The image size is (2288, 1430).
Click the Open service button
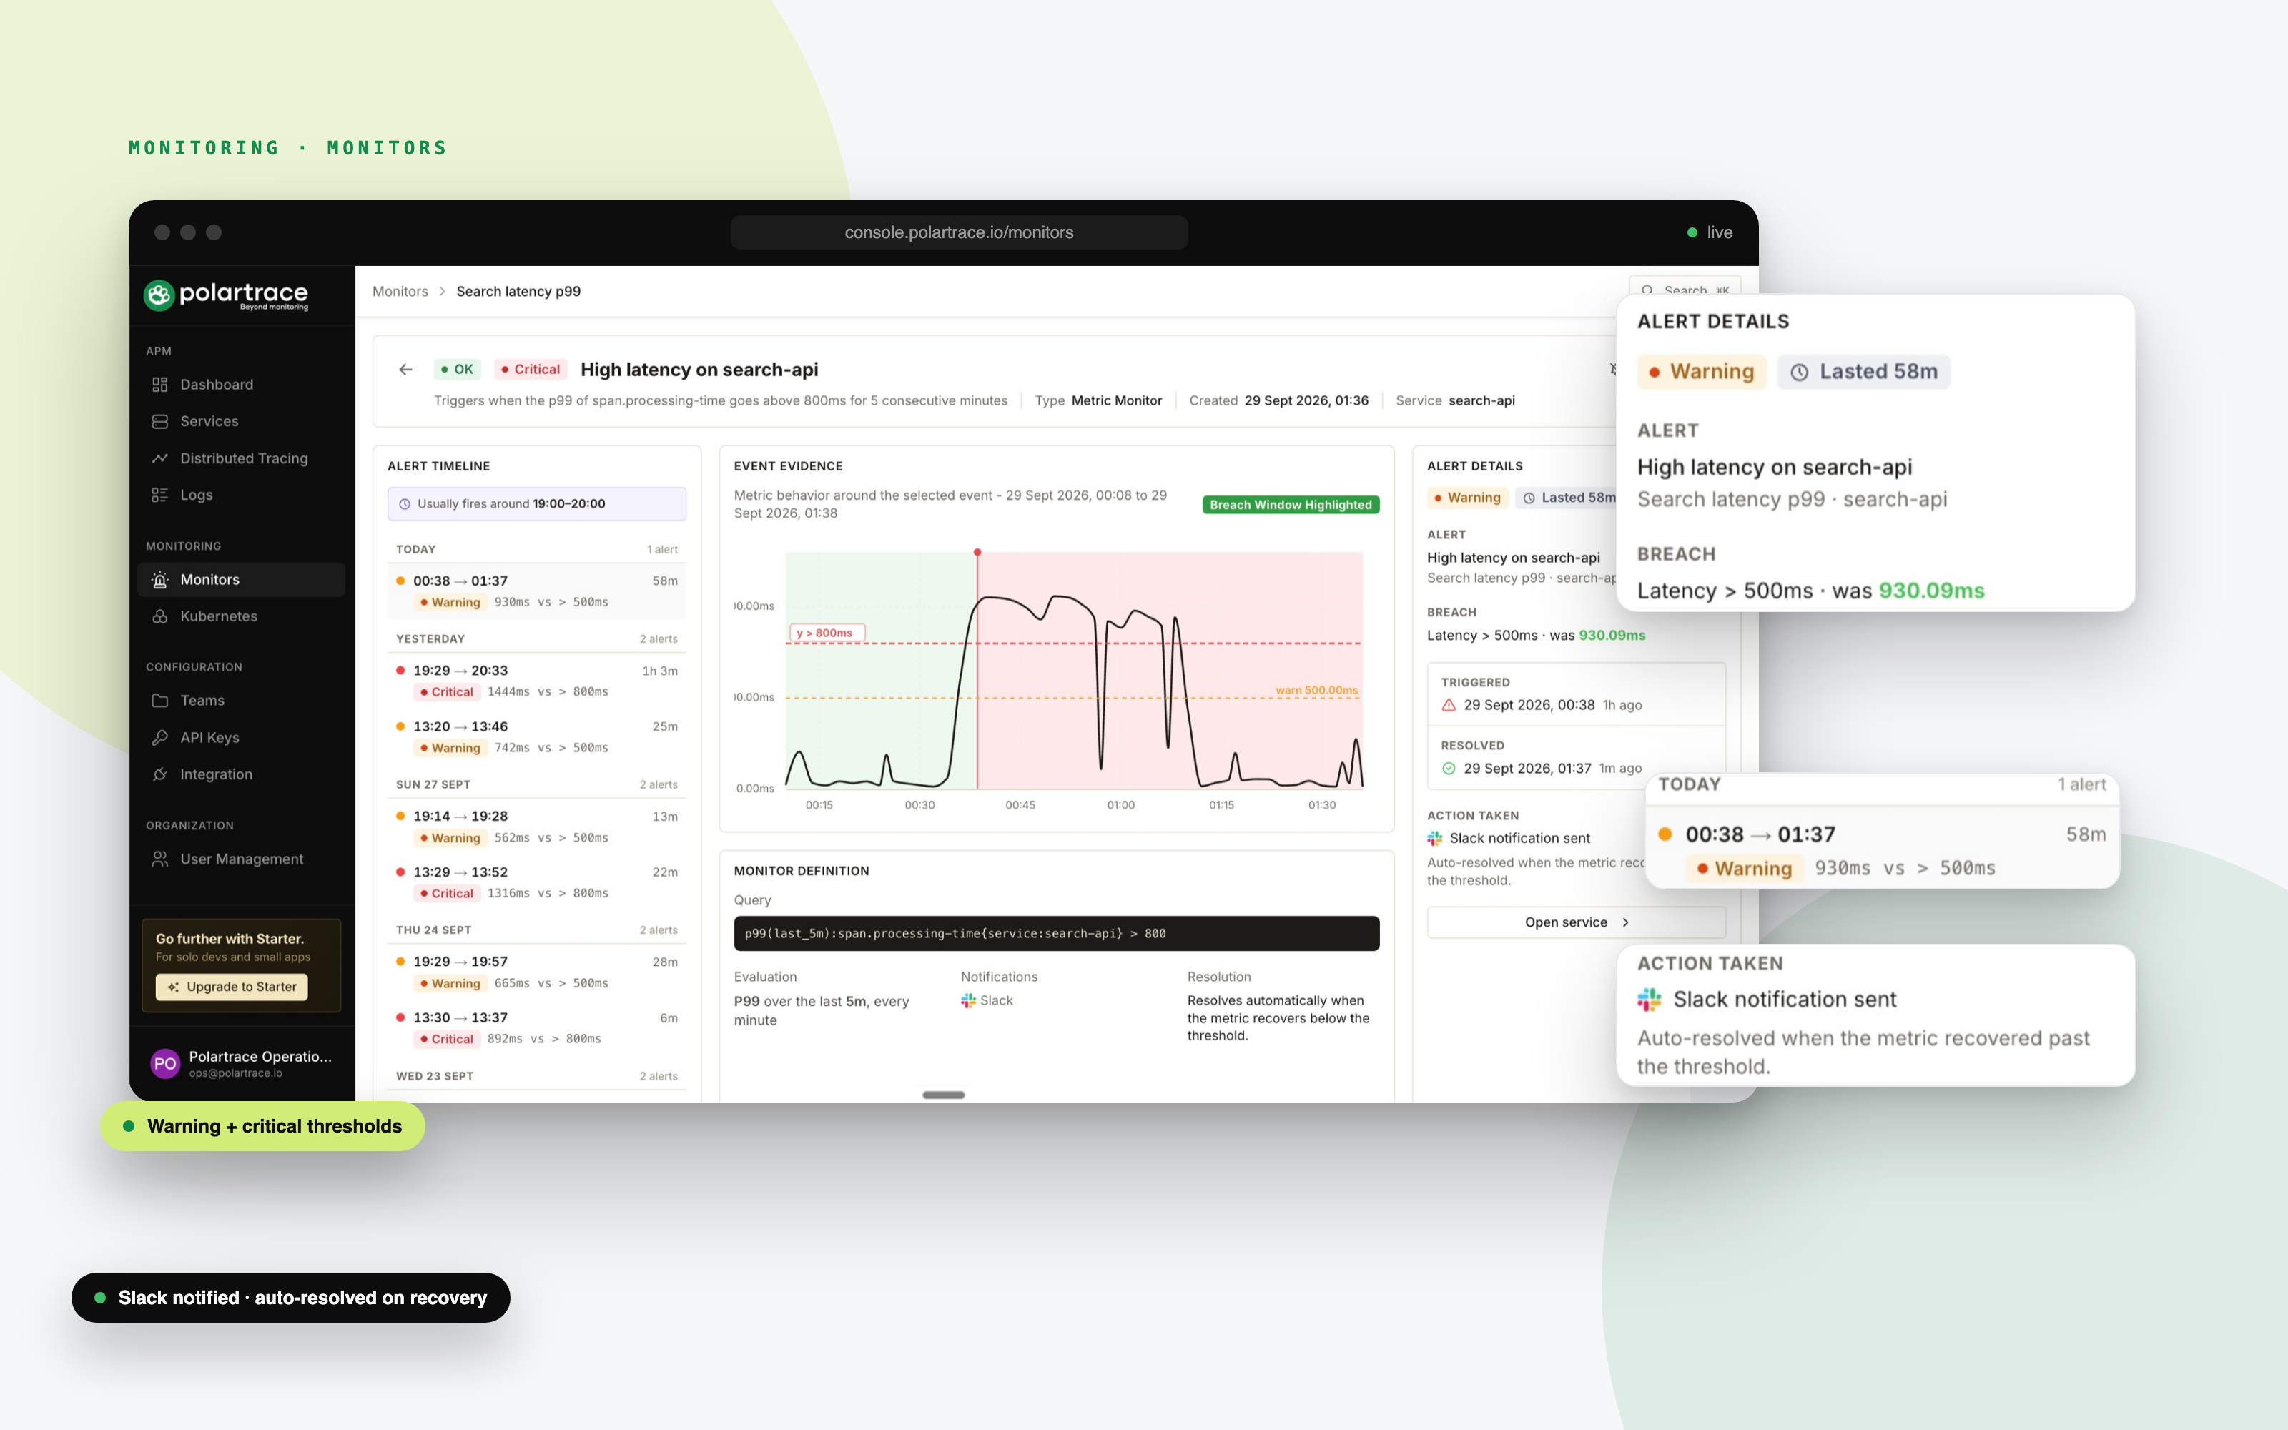[x=1576, y=922]
